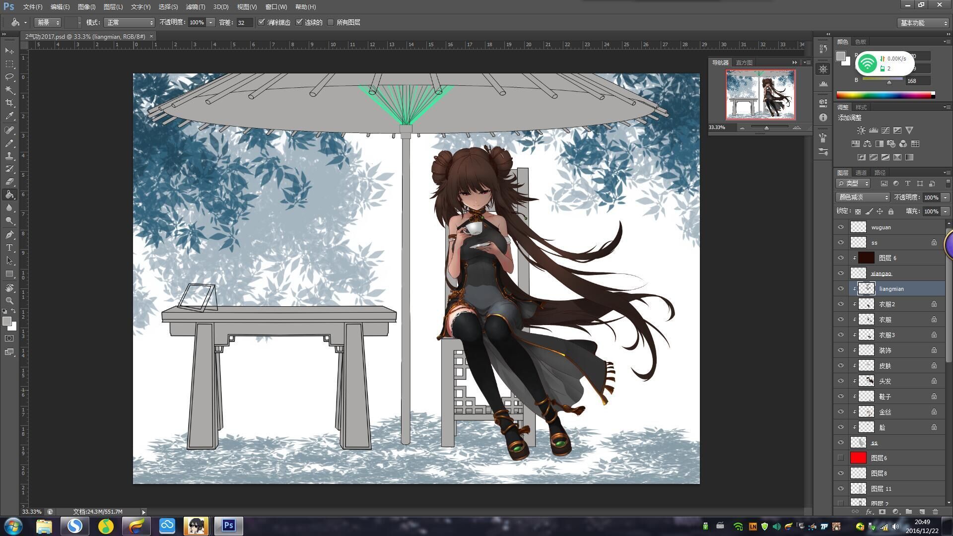Delete the selected layer
The width and height of the screenshot is (953, 536).
(935, 512)
